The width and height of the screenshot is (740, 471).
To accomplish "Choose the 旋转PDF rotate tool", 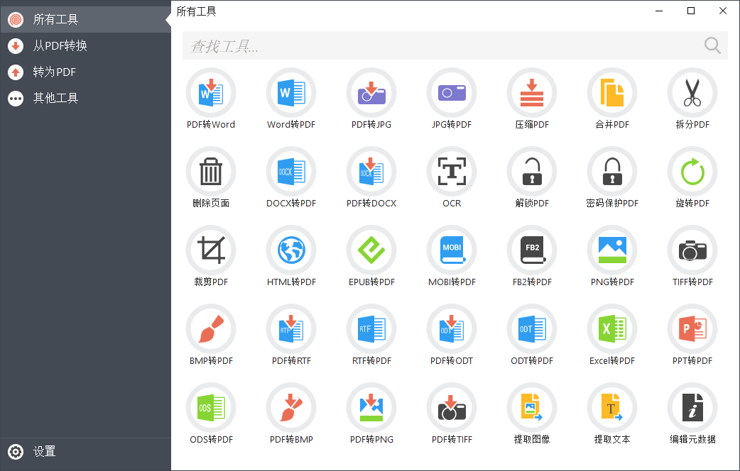I will pyautogui.click(x=692, y=172).
